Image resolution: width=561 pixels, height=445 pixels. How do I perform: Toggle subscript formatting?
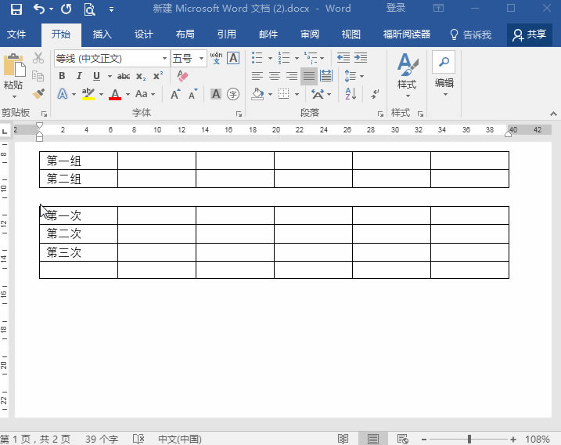pyautogui.click(x=141, y=76)
